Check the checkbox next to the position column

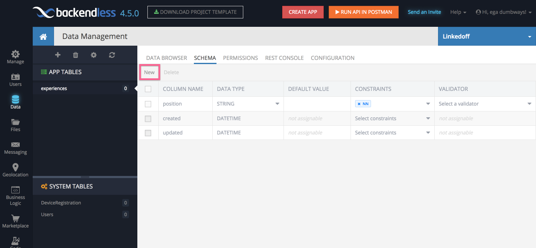pyautogui.click(x=148, y=103)
